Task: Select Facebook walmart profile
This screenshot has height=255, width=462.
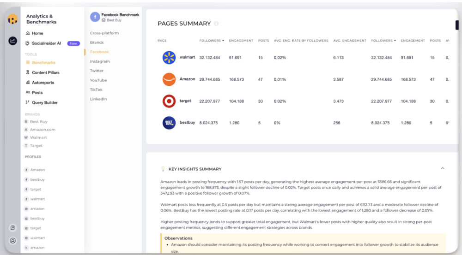Action: click(x=37, y=199)
